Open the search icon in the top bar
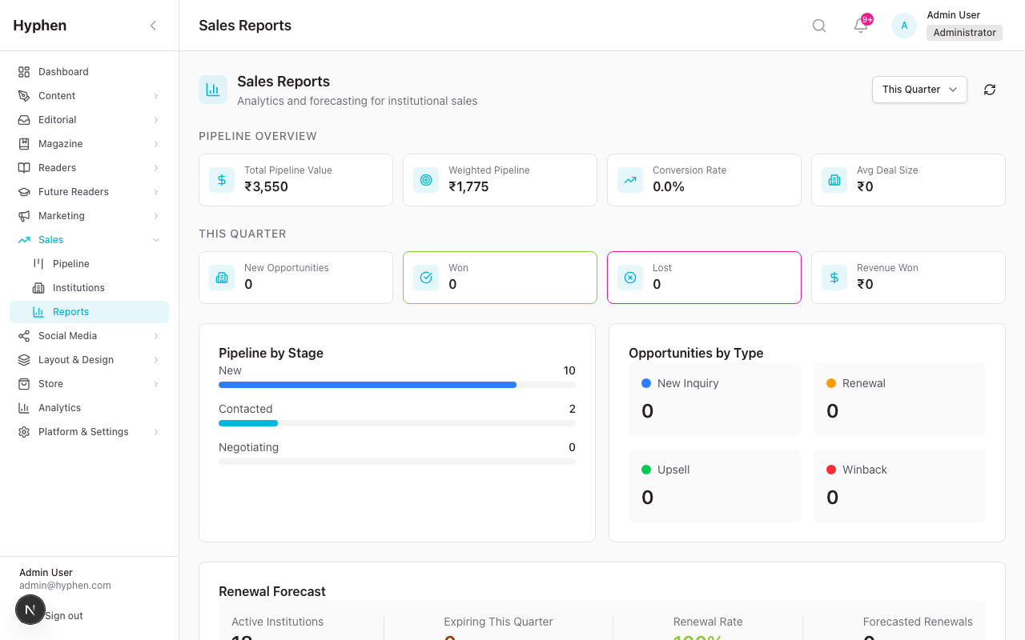Image resolution: width=1025 pixels, height=640 pixels. tap(818, 25)
